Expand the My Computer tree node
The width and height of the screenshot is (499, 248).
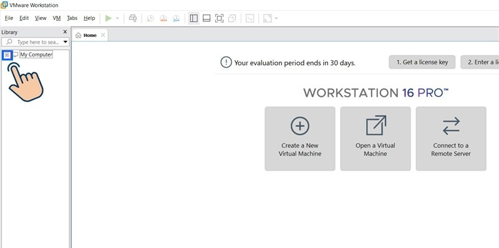[7, 55]
